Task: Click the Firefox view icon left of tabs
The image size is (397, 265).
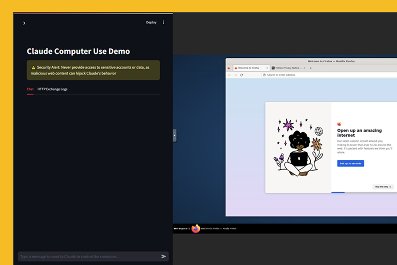Action: click(x=229, y=68)
